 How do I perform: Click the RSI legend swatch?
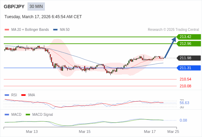coord(7,95)
